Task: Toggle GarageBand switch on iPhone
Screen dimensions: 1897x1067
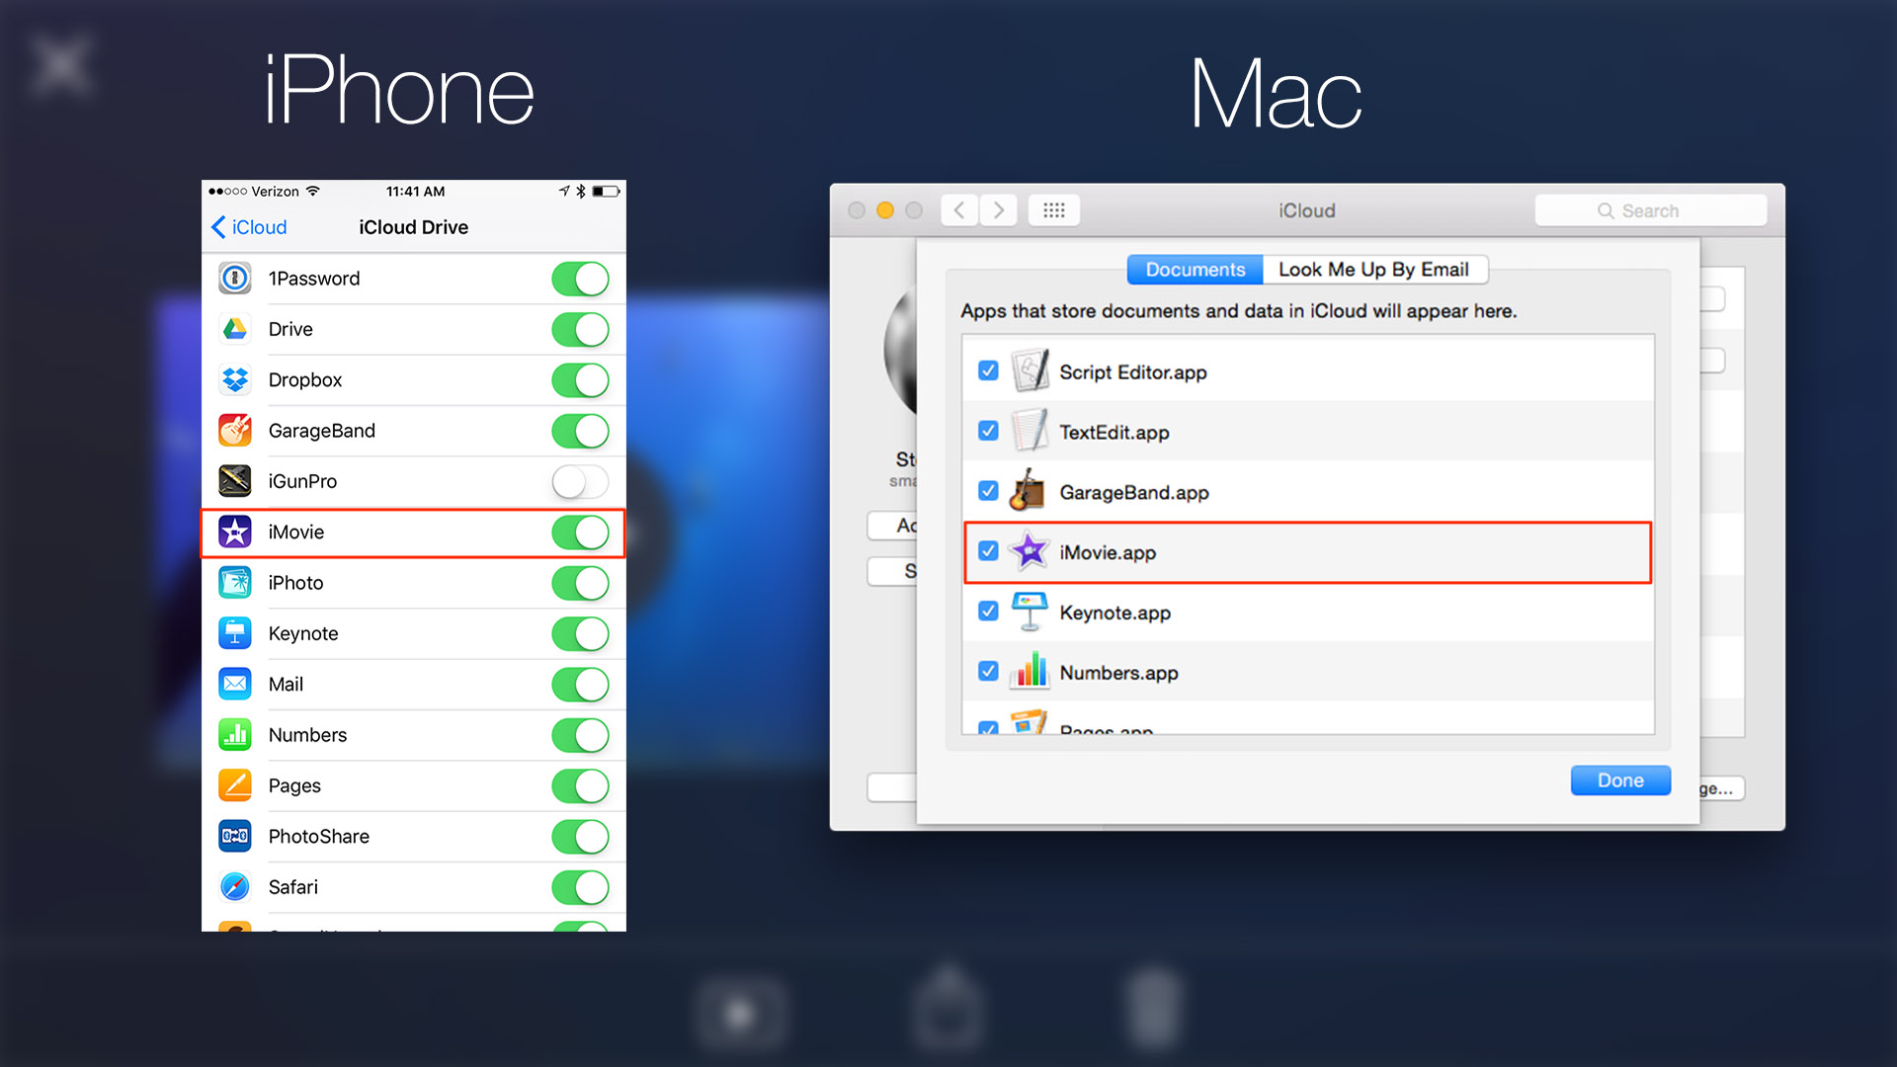Action: pos(581,431)
